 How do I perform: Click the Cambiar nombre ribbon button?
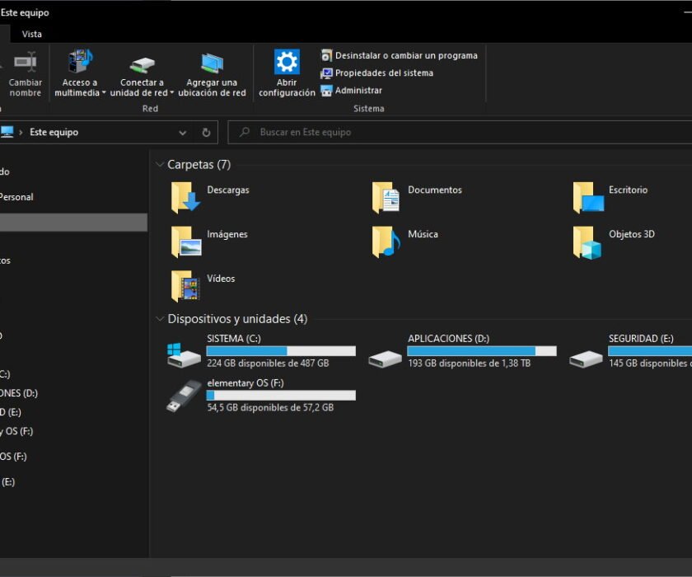26,73
